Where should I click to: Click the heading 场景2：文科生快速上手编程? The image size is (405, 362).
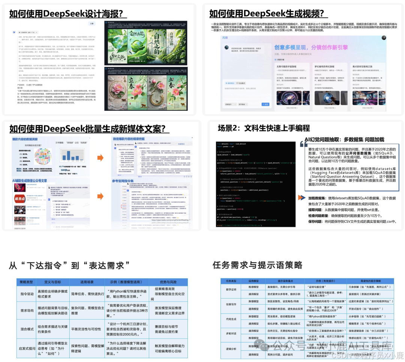(264, 128)
